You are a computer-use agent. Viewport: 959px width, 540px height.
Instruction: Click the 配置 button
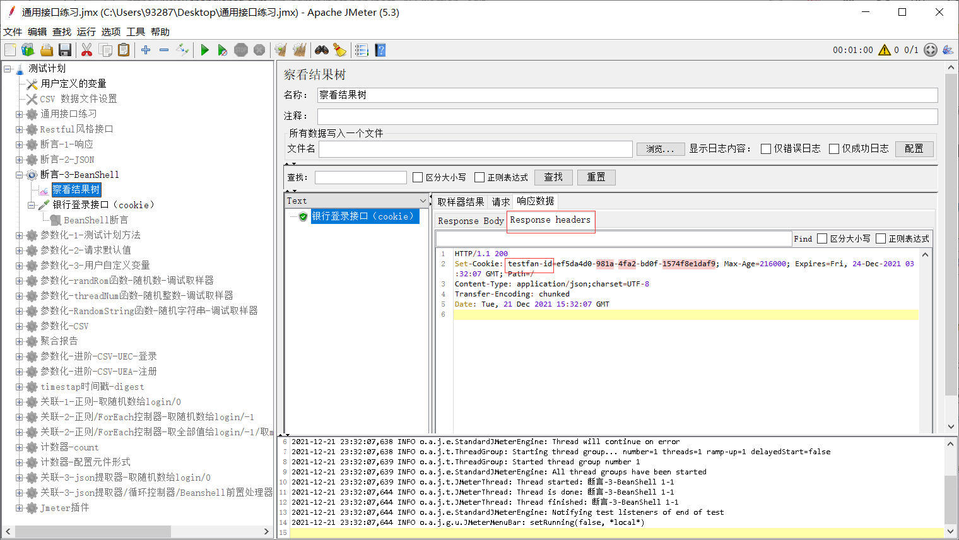click(914, 149)
